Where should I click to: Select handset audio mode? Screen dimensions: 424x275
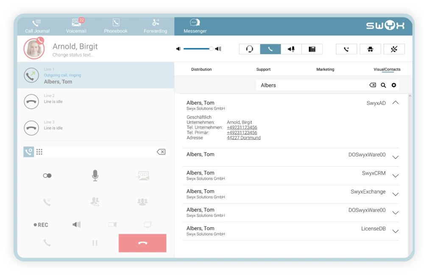(271, 49)
